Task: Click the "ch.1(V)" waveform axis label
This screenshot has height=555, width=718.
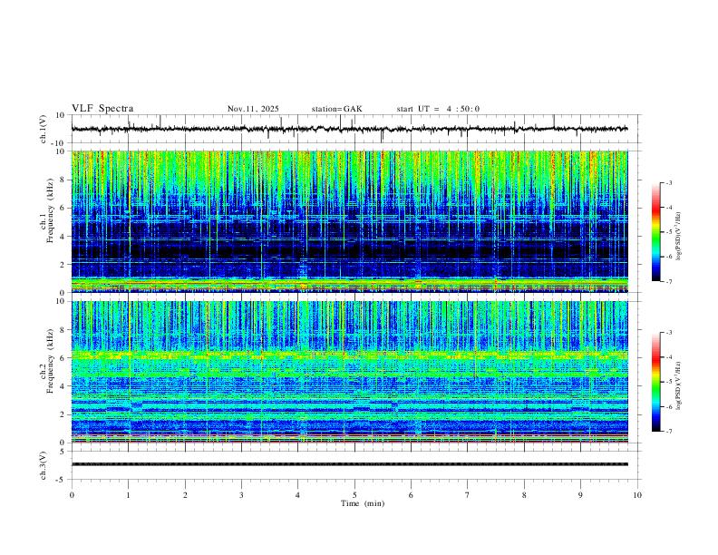Action: (x=44, y=129)
